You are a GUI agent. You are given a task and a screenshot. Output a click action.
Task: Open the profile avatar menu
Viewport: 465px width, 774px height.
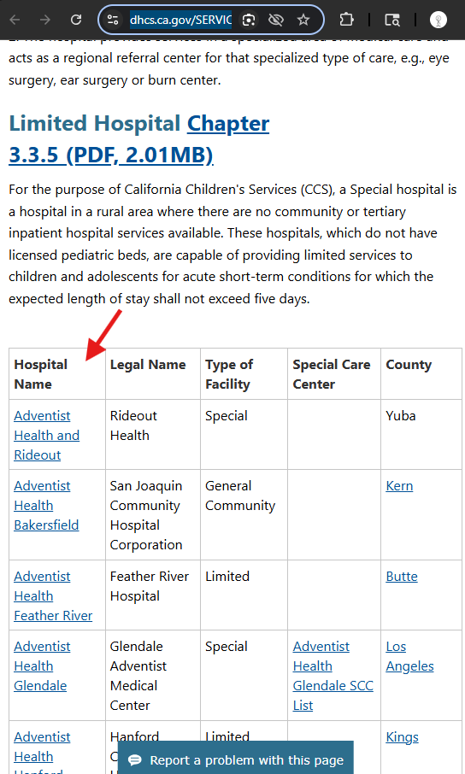(439, 20)
